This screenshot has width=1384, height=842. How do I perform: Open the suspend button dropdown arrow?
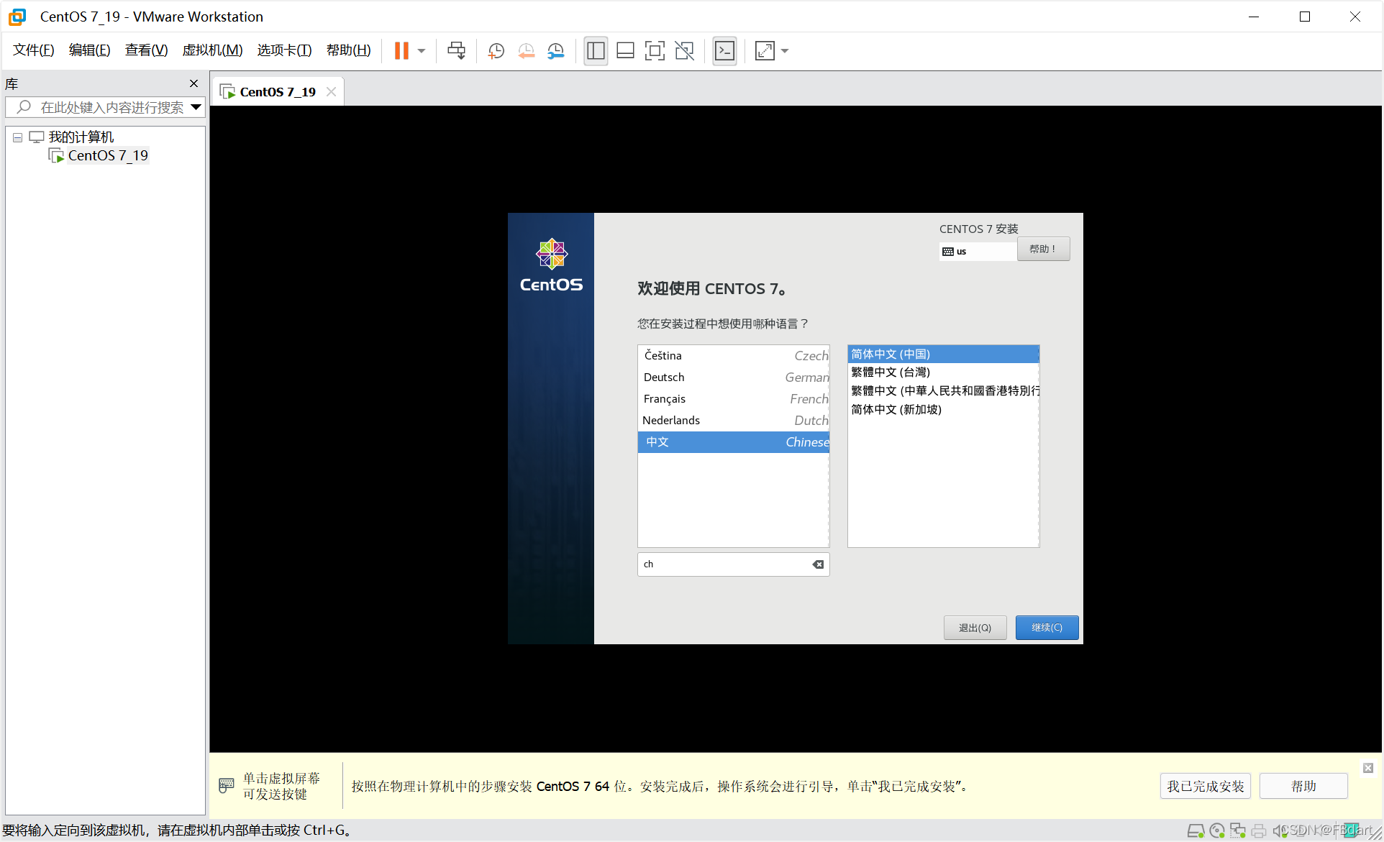422,50
